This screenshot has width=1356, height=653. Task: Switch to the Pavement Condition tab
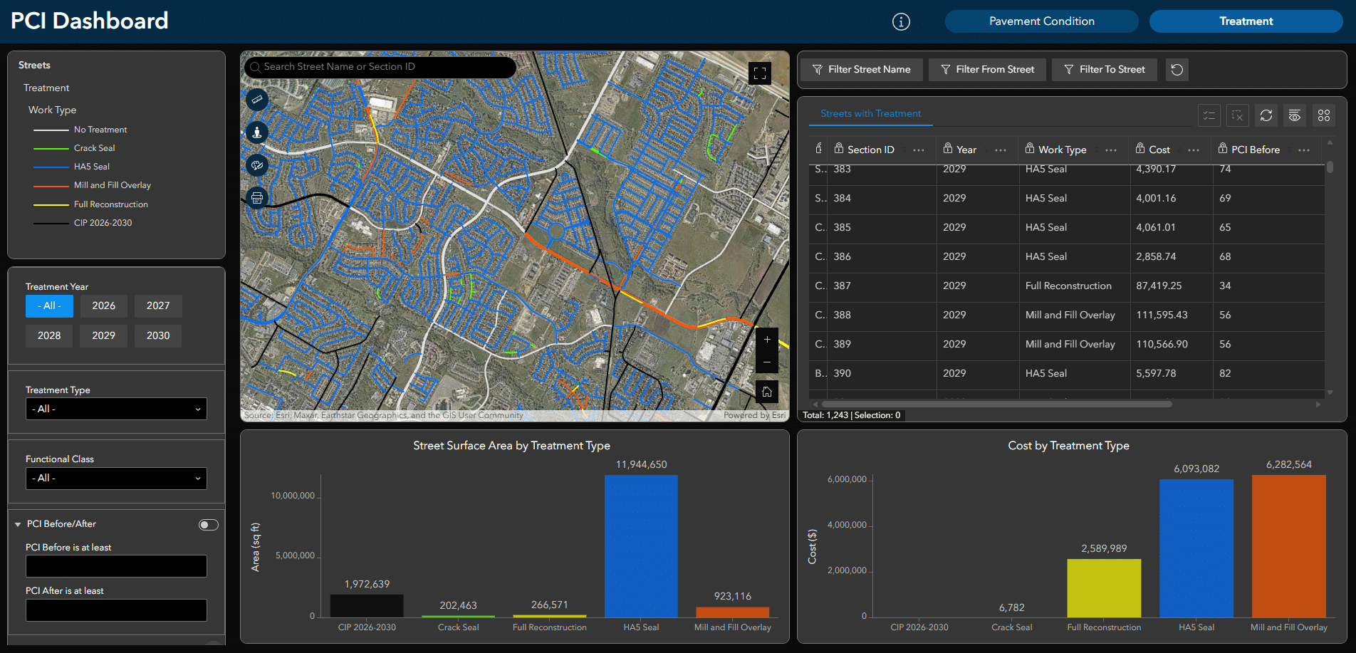pos(1041,21)
